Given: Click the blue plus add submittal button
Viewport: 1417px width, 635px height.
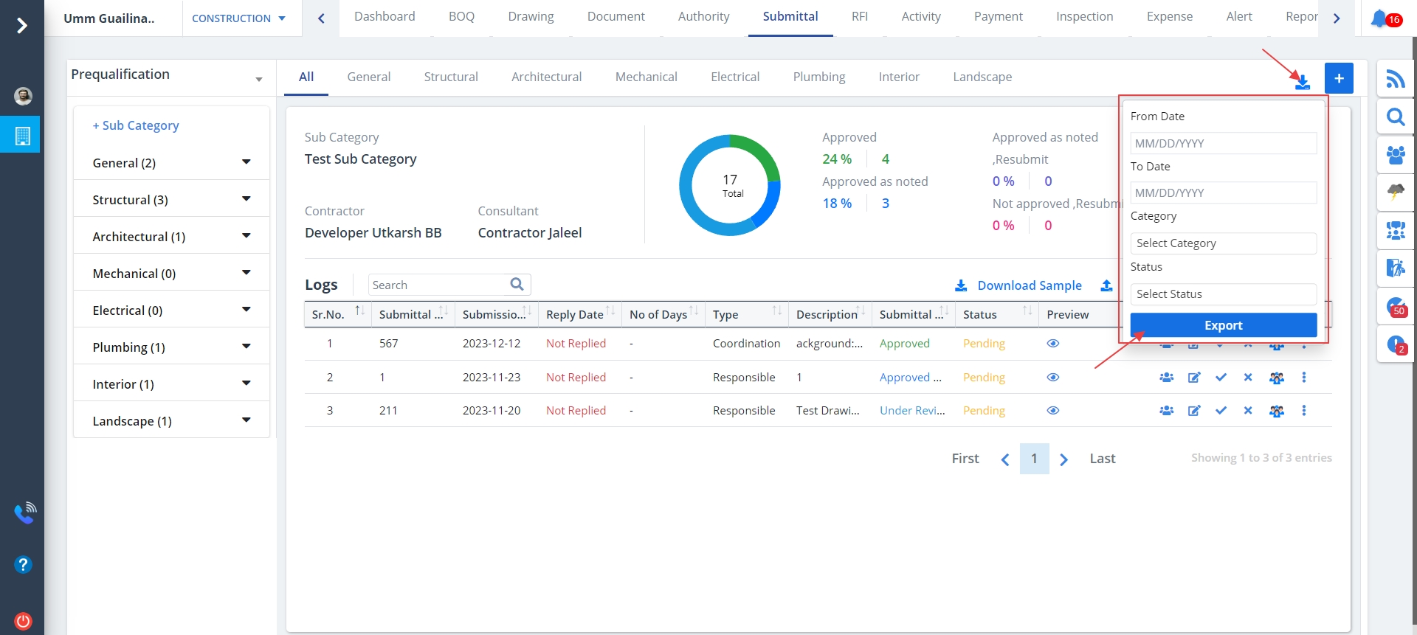Looking at the screenshot, I should coord(1339,78).
